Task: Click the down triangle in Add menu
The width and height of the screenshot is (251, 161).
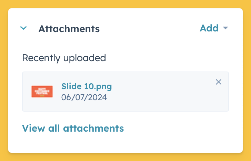Action: [x=225, y=28]
